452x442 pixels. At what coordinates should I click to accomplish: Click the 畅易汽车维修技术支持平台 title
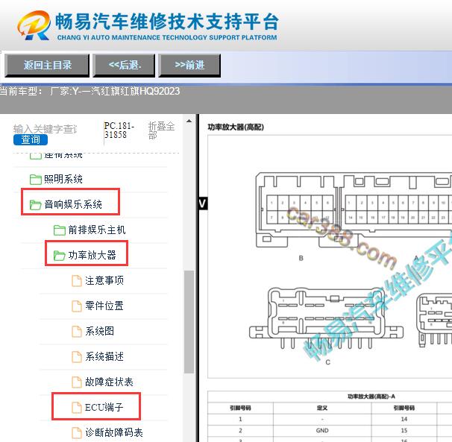[167, 22]
